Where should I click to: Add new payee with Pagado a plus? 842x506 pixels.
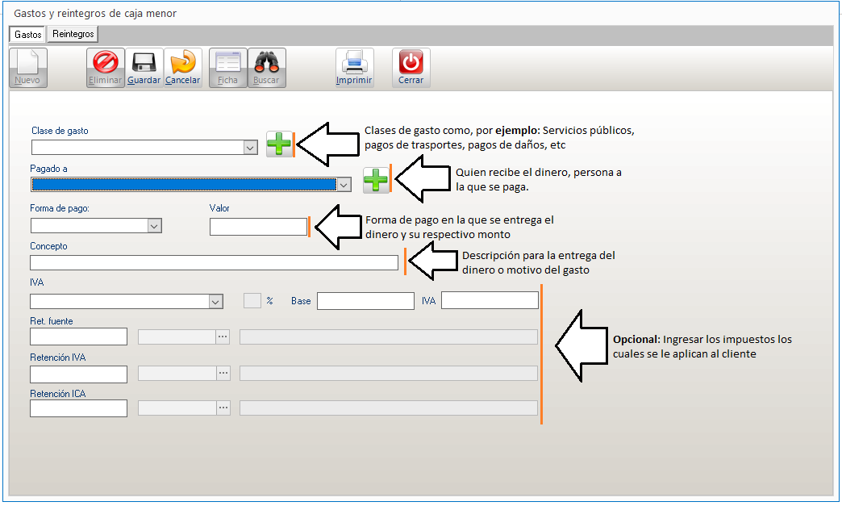376,180
